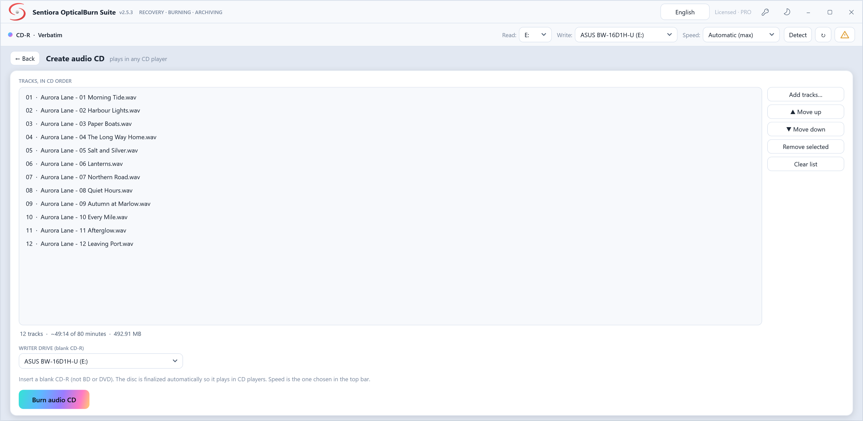Open the Write drive ASUS dropdown

[x=626, y=35]
